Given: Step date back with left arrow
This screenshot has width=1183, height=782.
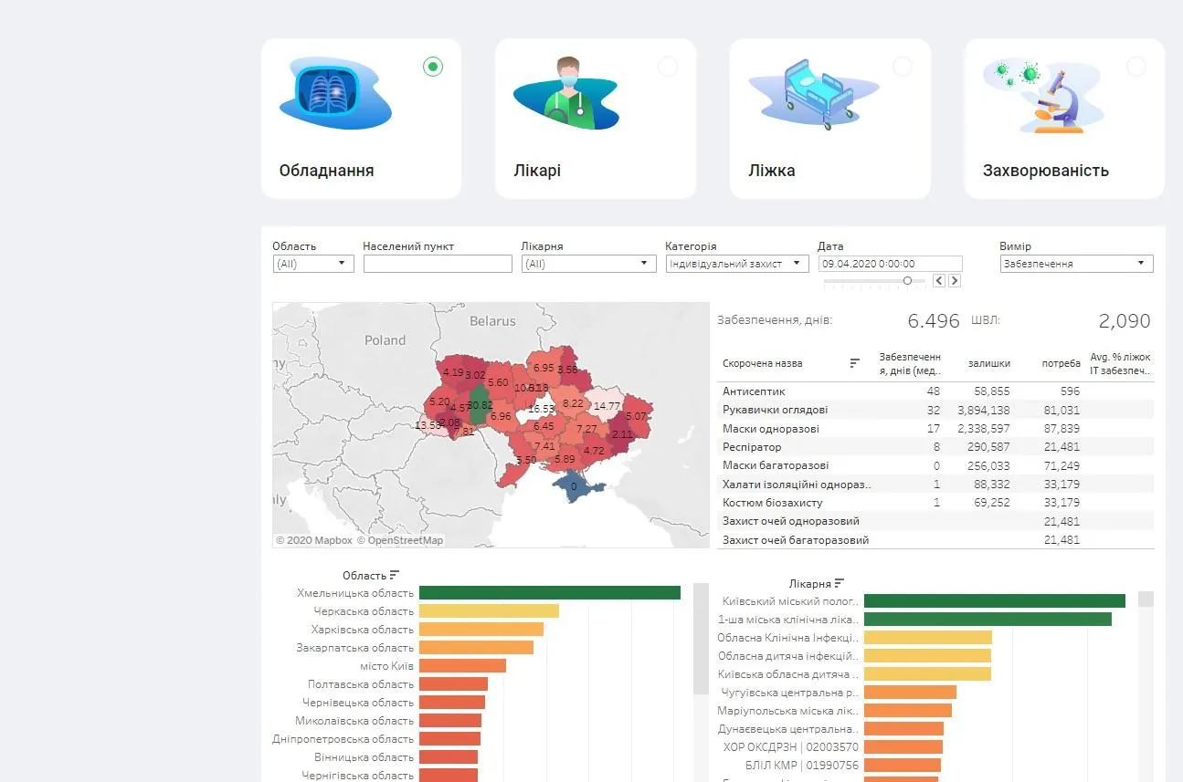Looking at the screenshot, I should (x=939, y=281).
